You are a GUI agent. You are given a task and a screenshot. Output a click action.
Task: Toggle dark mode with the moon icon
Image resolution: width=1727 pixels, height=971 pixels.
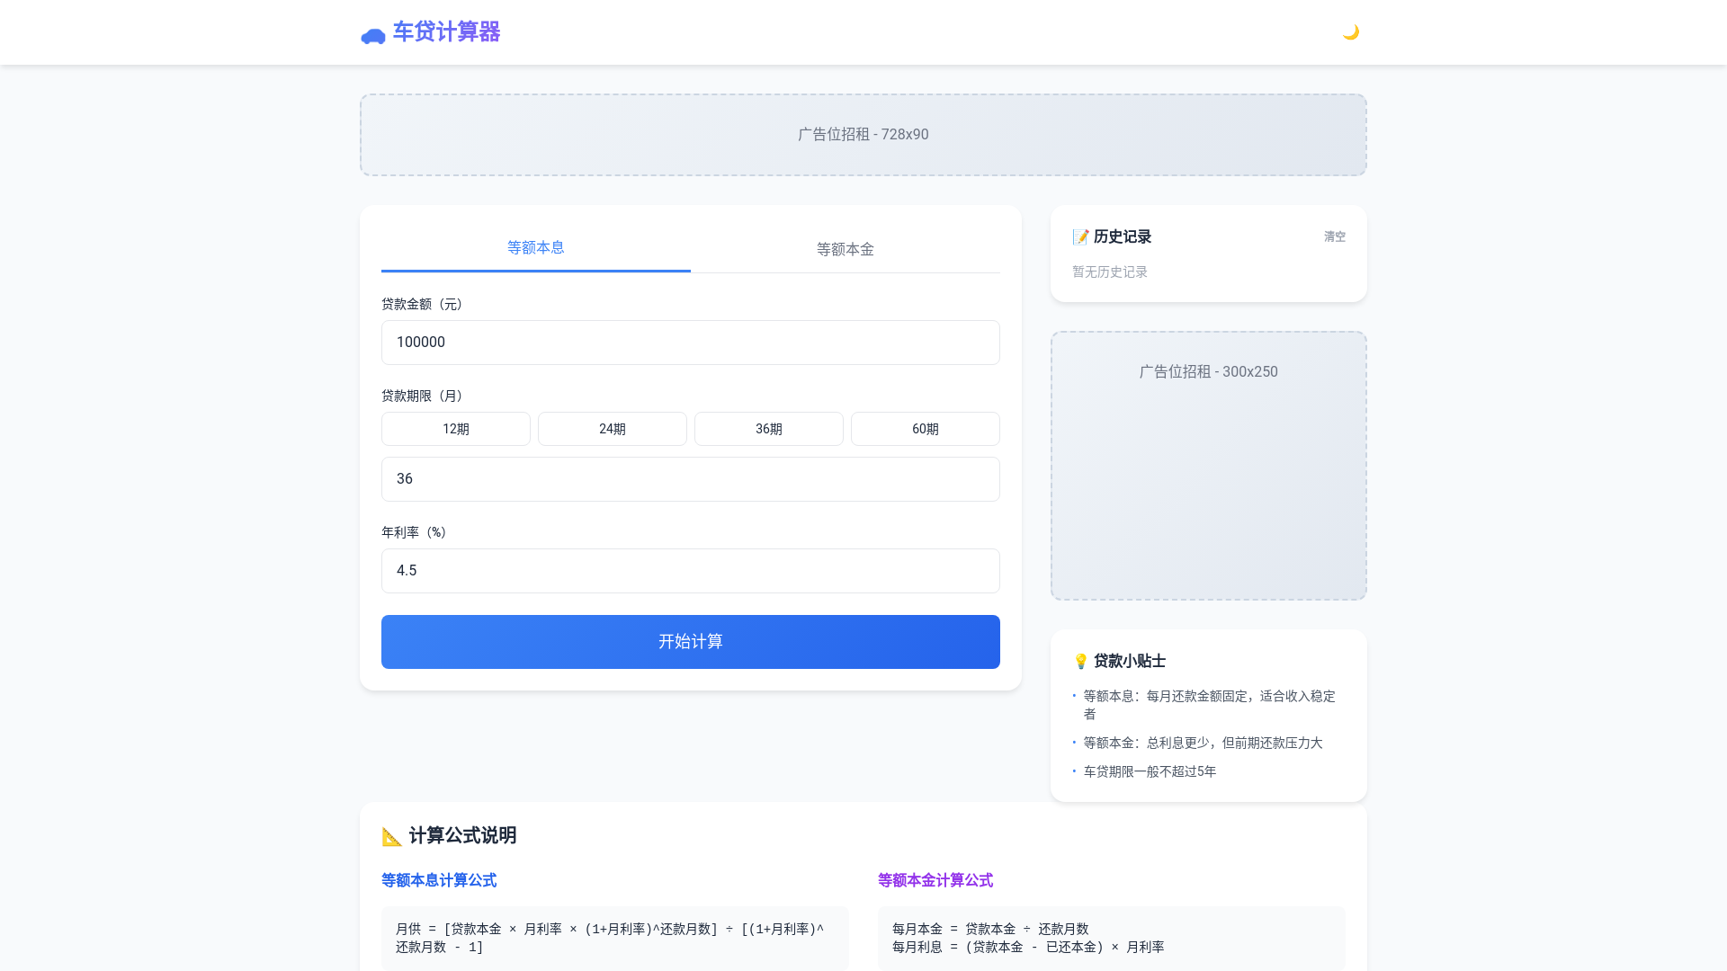click(1350, 32)
